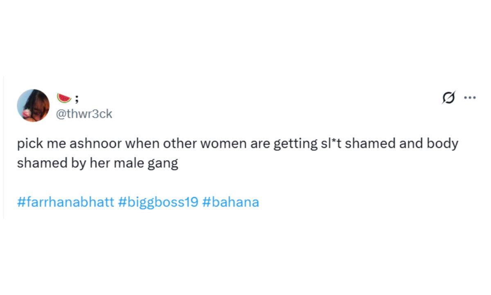The height and width of the screenshot is (295, 491).
Task: Select the #bahana hashtag
Action: tap(230, 202)
